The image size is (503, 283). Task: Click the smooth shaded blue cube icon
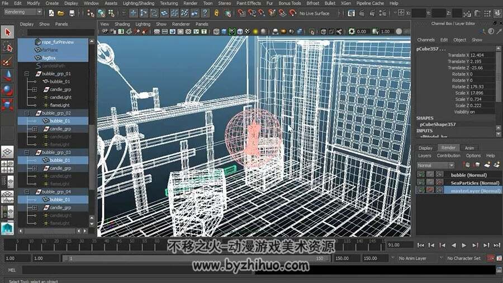click(x=224, y=31)
